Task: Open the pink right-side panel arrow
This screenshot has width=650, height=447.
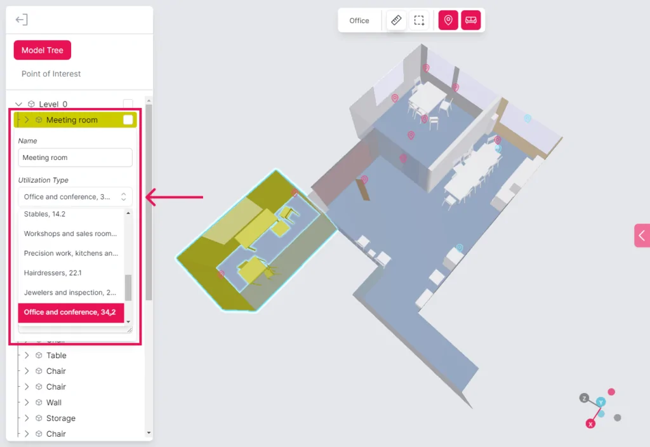Action: [642, 236]
